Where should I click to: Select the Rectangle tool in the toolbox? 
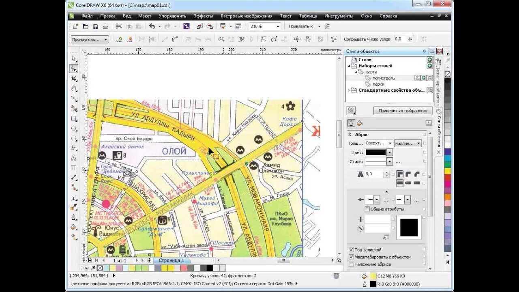pos(74,118)
